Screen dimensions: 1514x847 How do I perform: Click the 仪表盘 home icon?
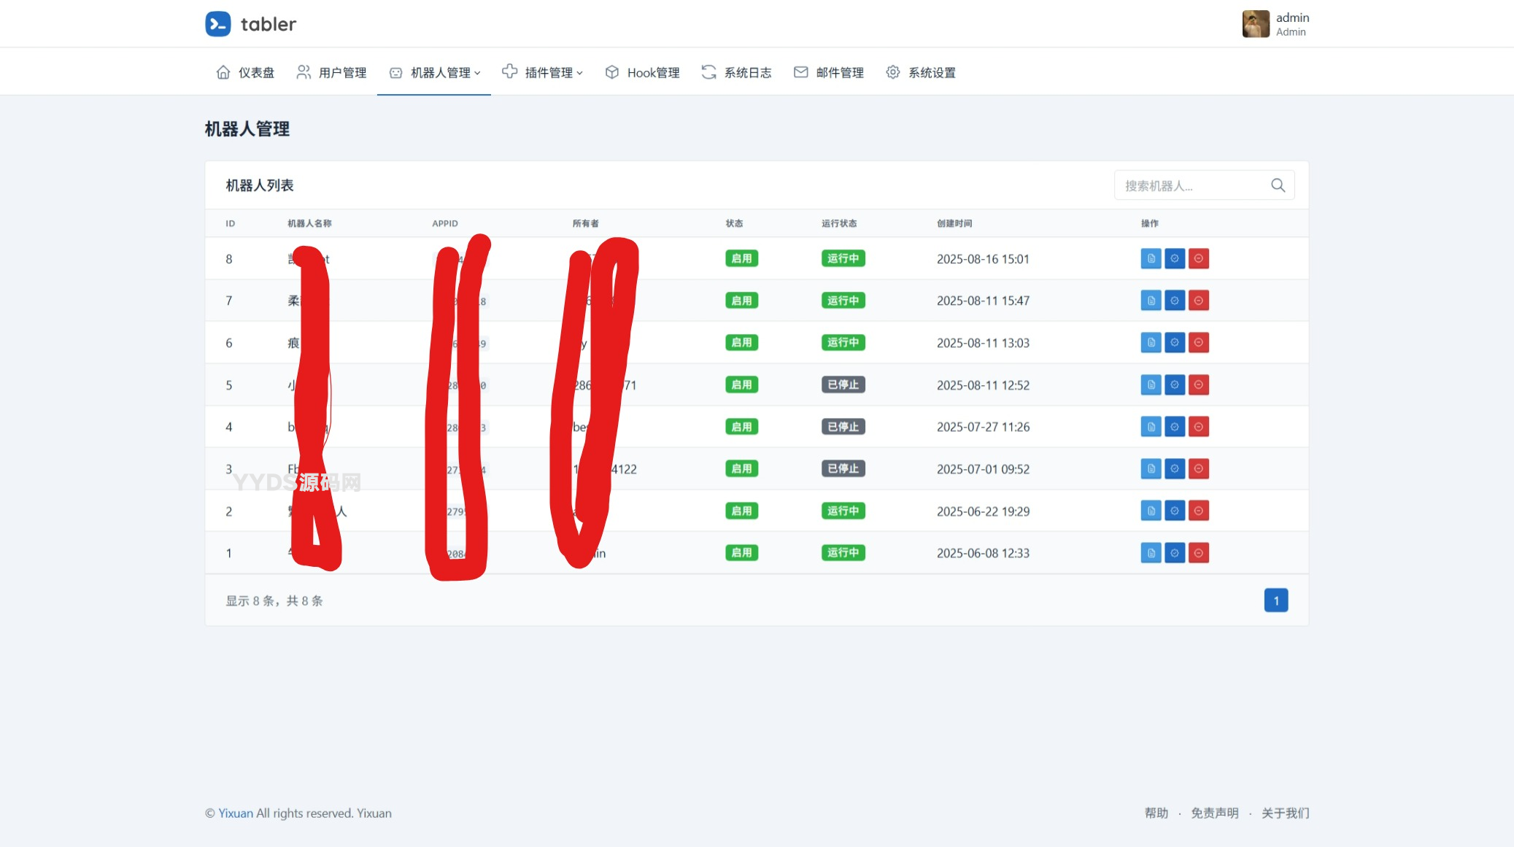[223, 71]
